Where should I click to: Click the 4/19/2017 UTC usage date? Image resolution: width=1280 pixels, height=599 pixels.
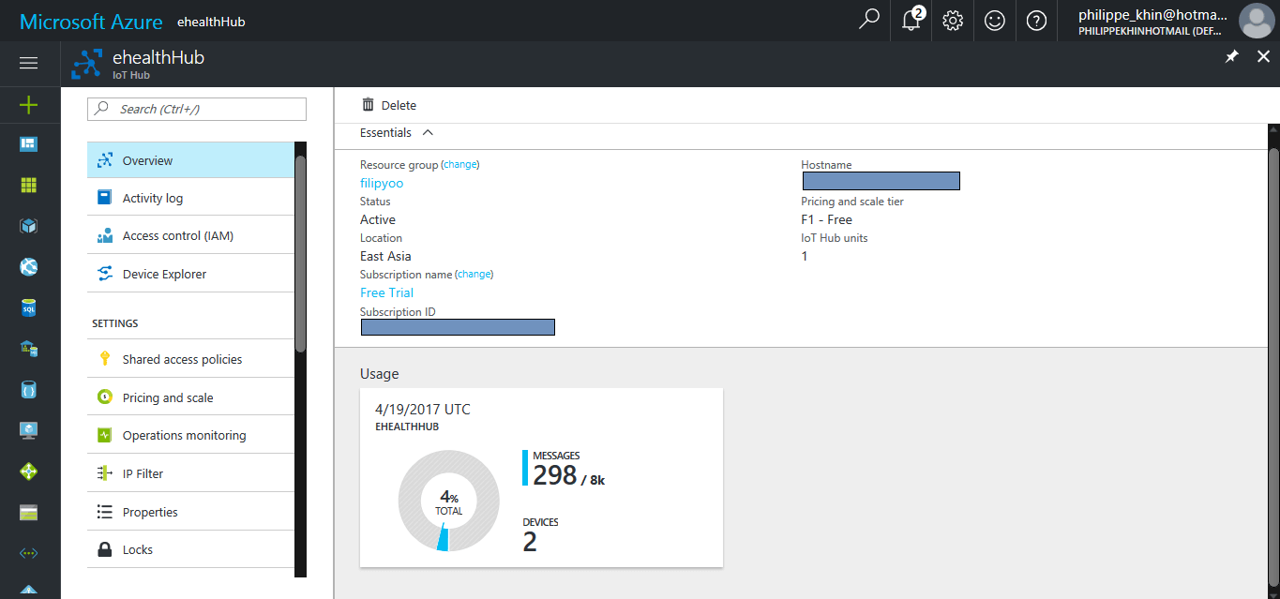tap(422, 409)
